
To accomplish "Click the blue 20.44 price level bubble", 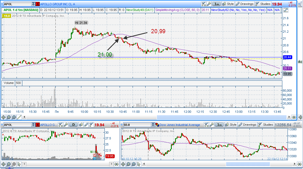I will click(x=287, y=57).
